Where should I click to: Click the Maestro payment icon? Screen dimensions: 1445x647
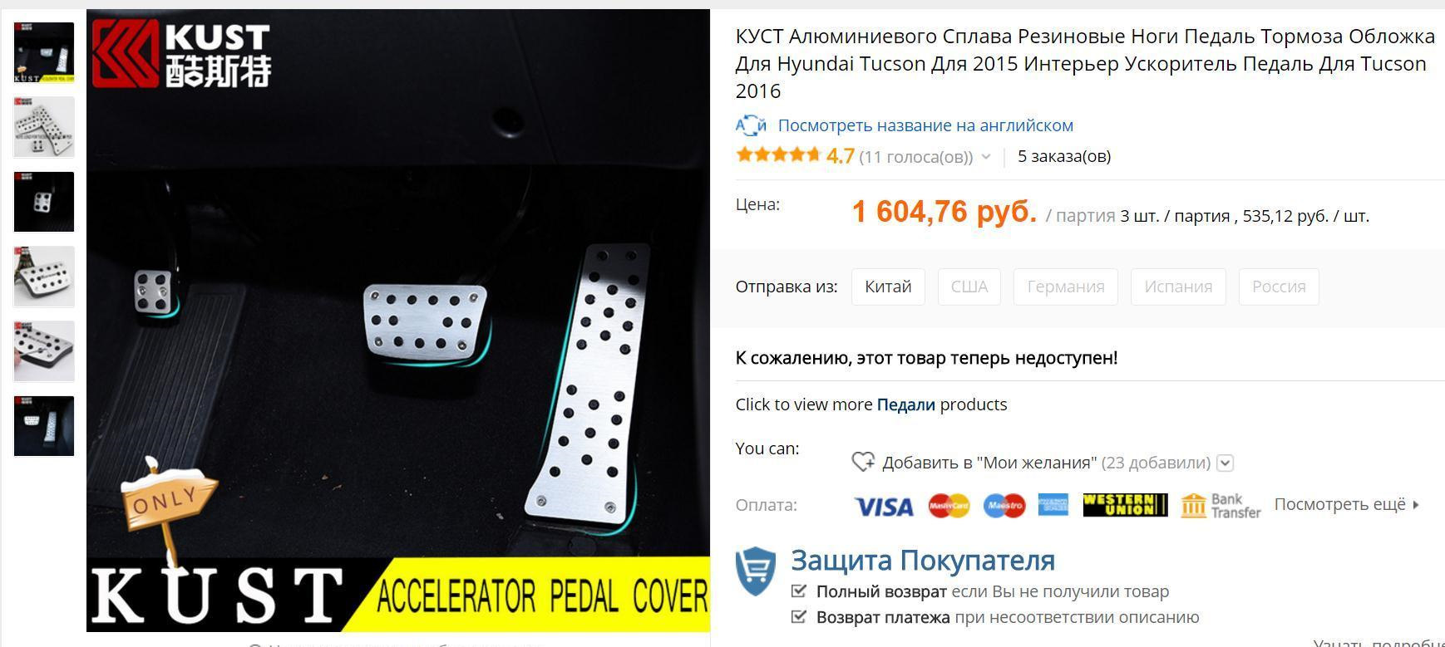click(x=1004, y=505)
